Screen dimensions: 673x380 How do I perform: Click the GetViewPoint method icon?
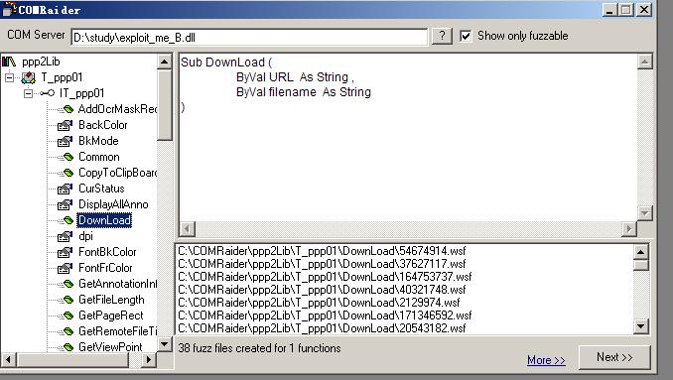[67, 347]
